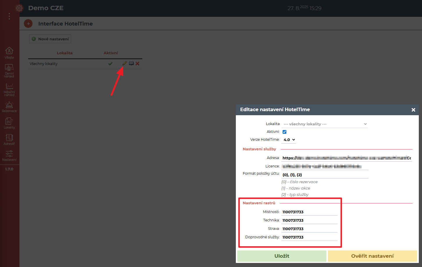Click the Lokalita column header

point(65,53)
